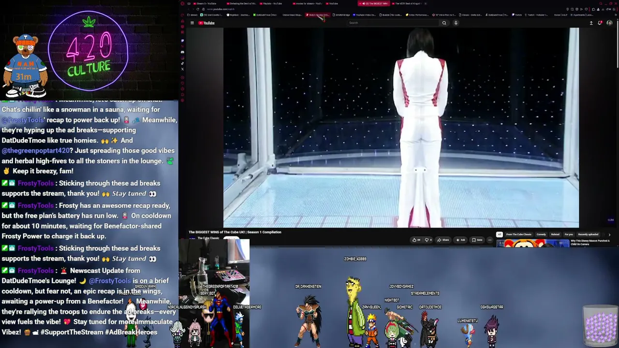The width and height of the screenshot is (619, 348).
Task: Open the Disney Mascot Punched A Child video title
Action: (590, 242)
